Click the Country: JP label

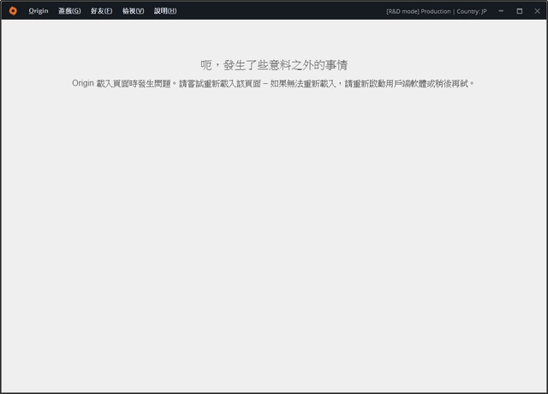click(472, 11)
